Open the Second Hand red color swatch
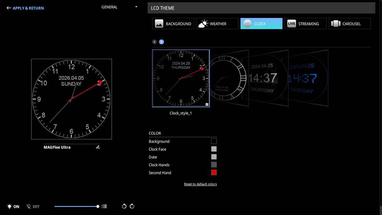The width and height of the screenshot is (382, 215). 214,173
